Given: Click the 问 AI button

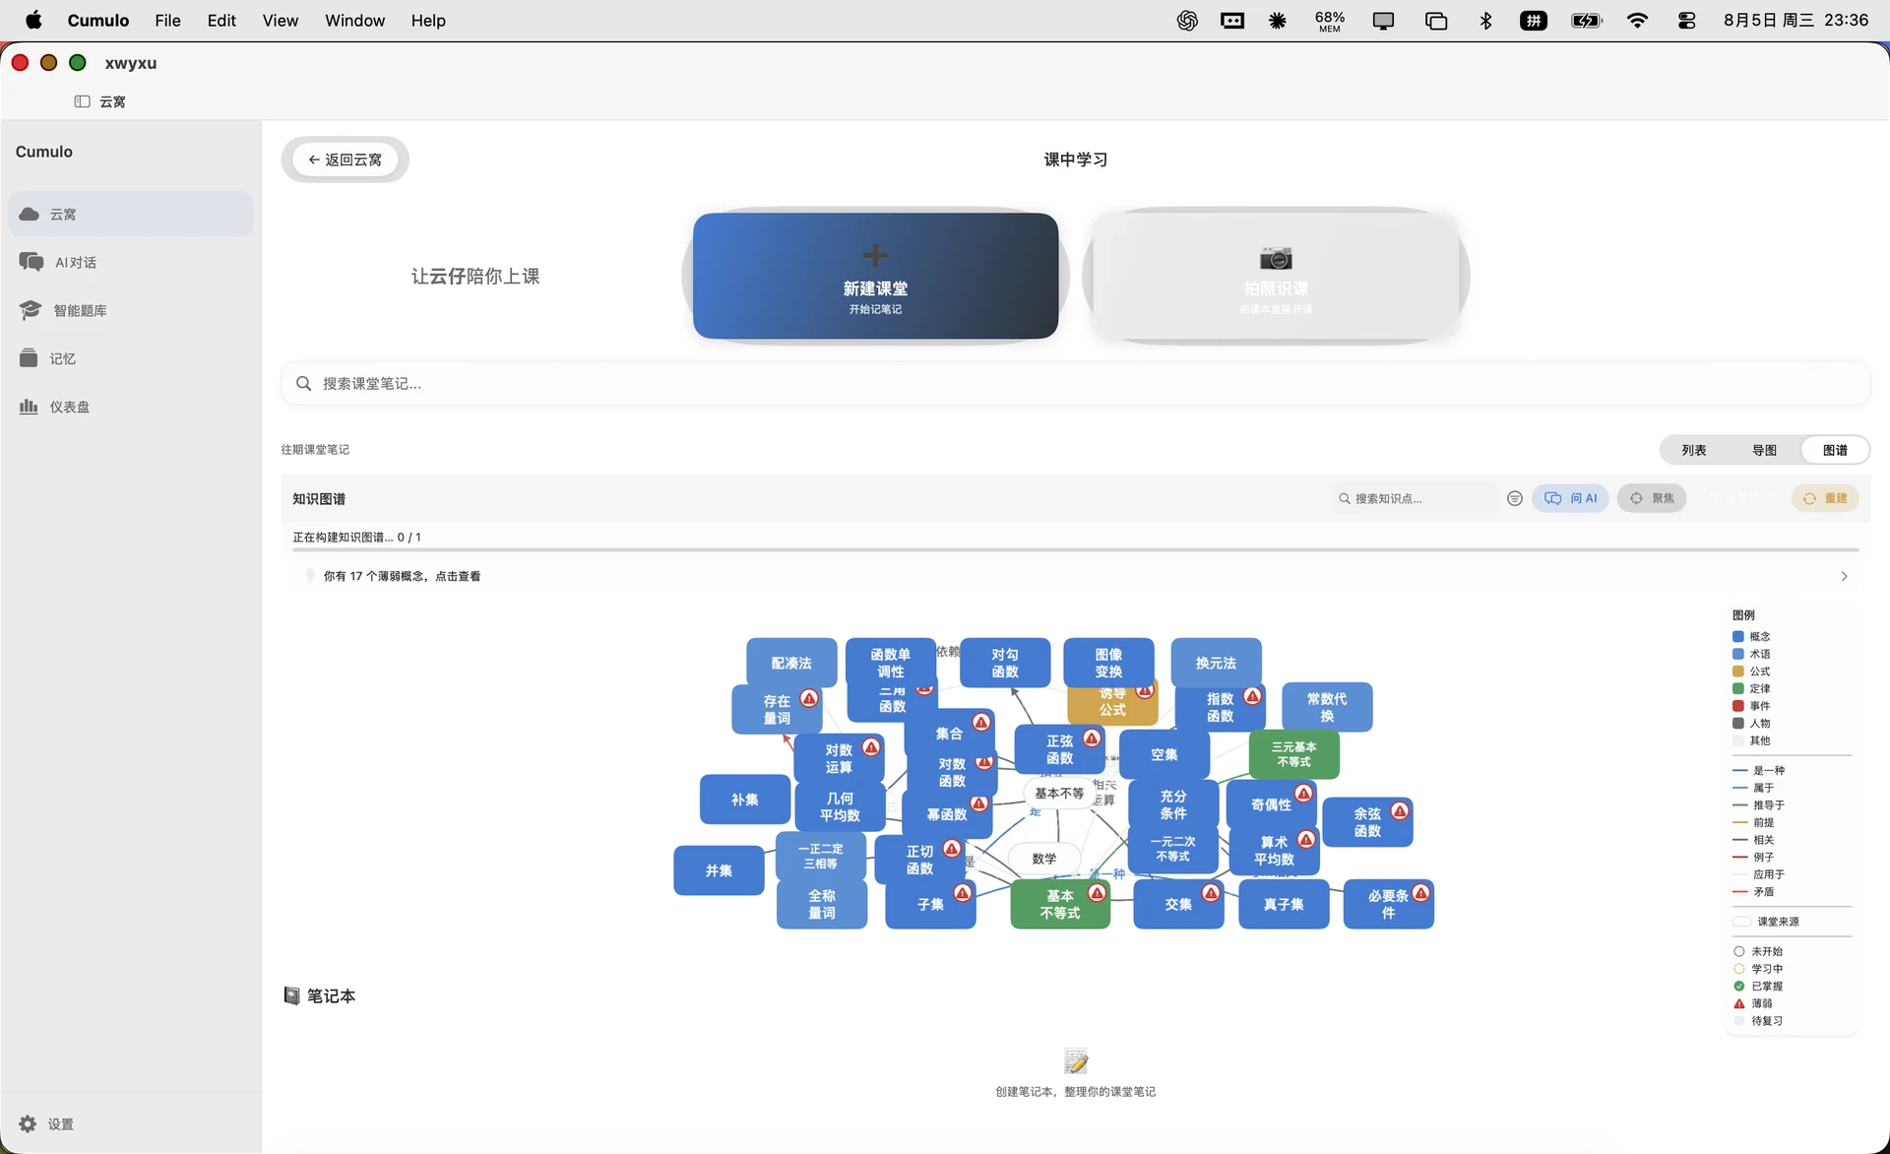Looking at the screenshot, I should point(1570,498).
